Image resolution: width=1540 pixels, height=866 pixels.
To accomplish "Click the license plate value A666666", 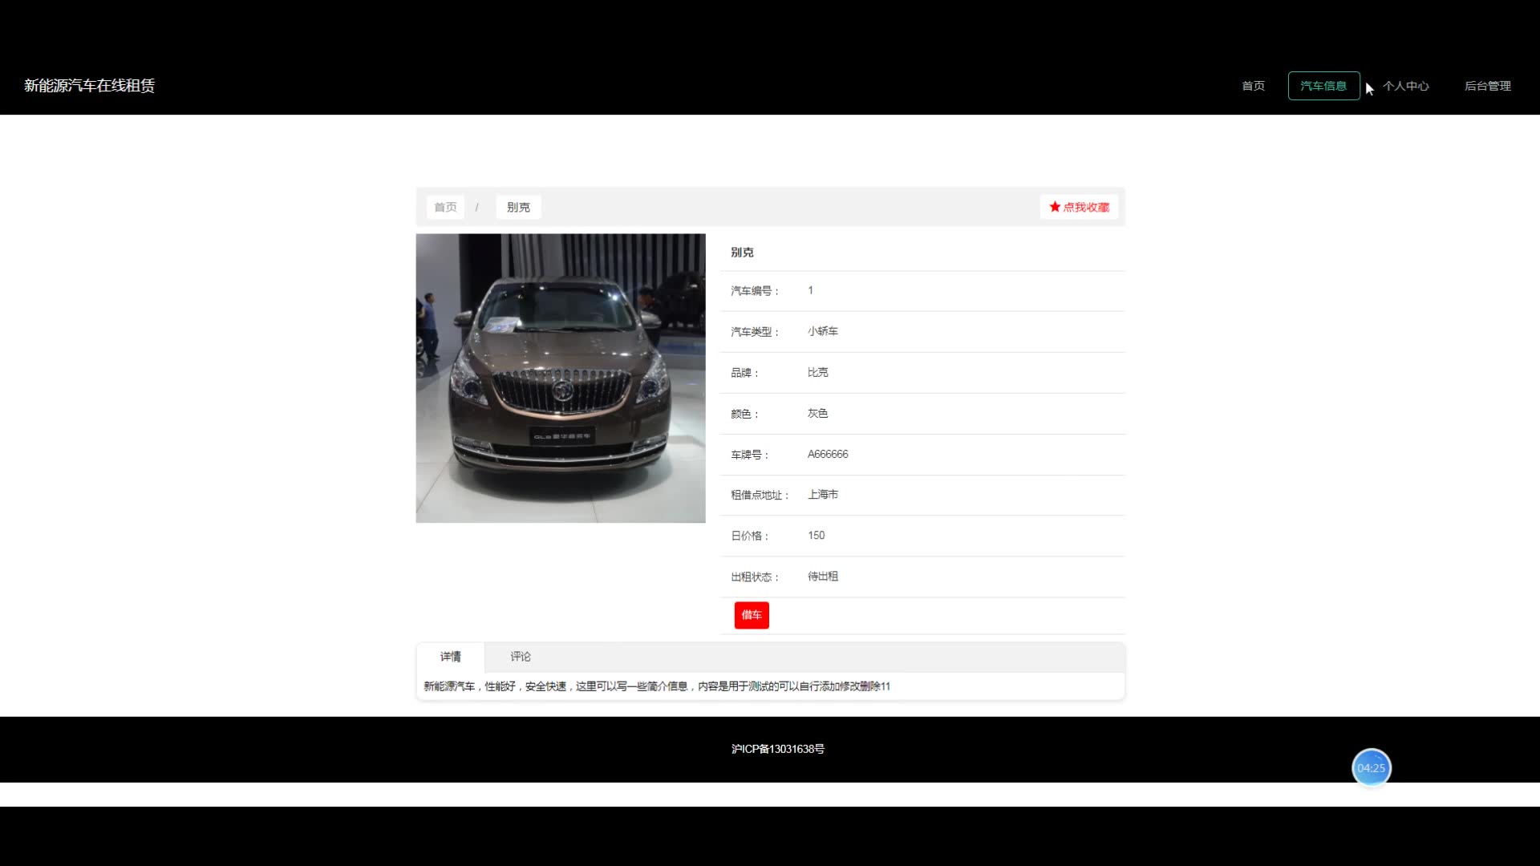I will pyautogui.click(x=827, y=454).
